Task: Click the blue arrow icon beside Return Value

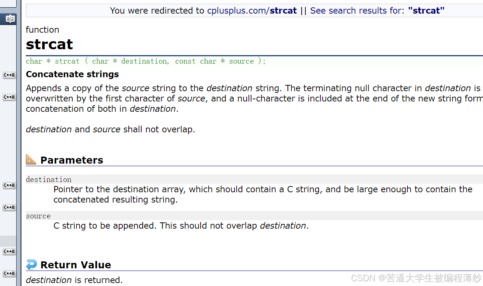Action: 31,264
